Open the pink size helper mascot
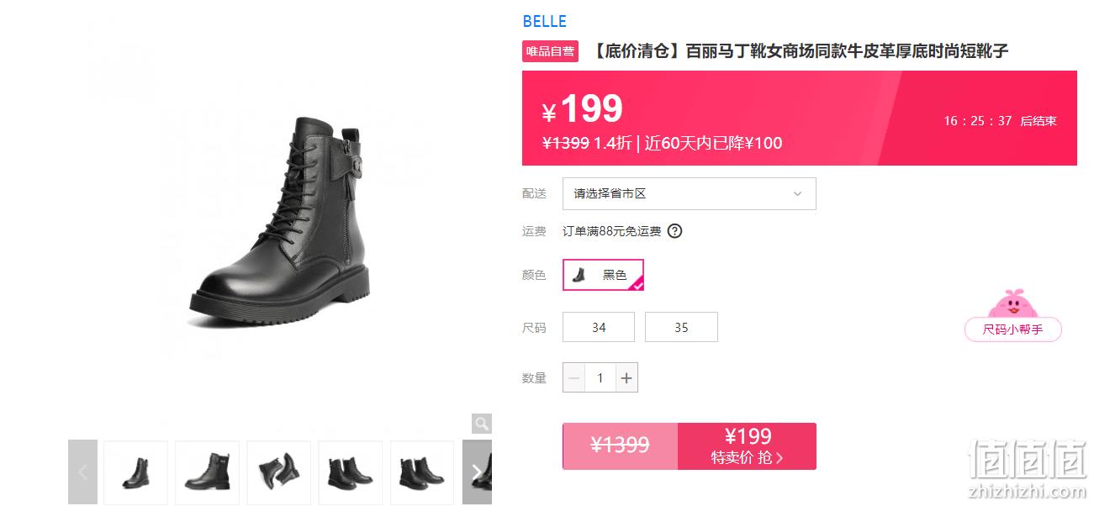The image size is (1094, 506). click(x=1013, y=303)
